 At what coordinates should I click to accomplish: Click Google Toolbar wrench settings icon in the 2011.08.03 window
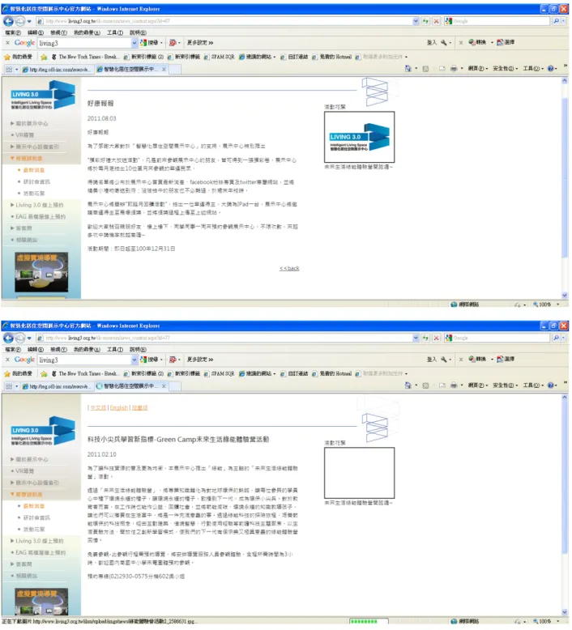click(443, 43)
